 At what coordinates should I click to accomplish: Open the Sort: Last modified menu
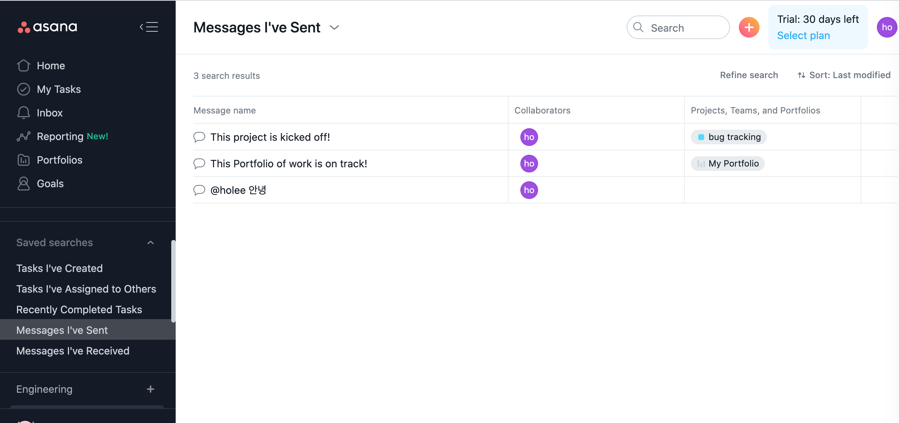(844, 75)
